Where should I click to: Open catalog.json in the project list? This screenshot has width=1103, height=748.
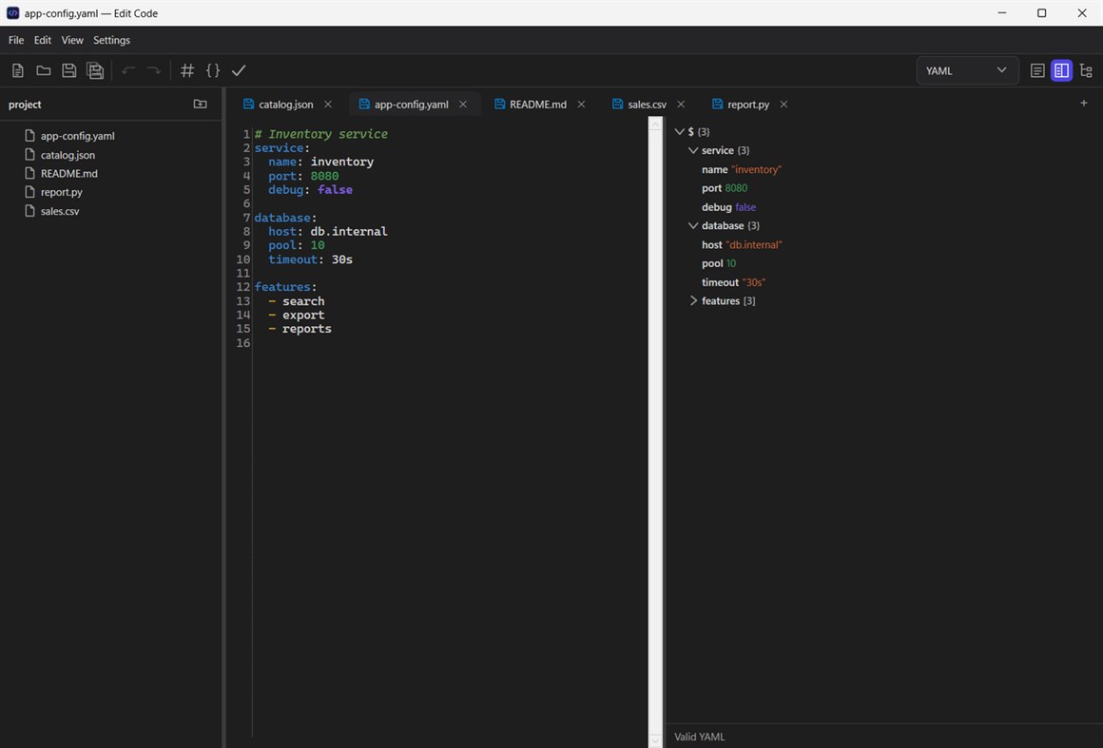(68, 155)
